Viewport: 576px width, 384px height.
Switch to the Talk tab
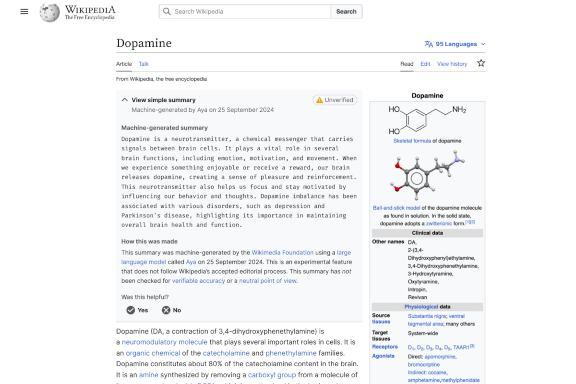click(144, 64)
